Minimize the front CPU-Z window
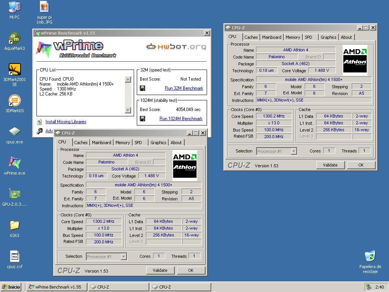 point(190,133)
